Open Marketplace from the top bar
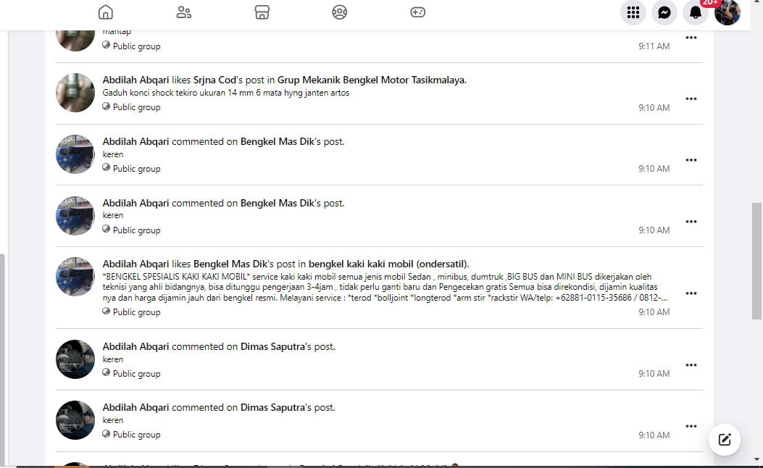 click(262, 12)
